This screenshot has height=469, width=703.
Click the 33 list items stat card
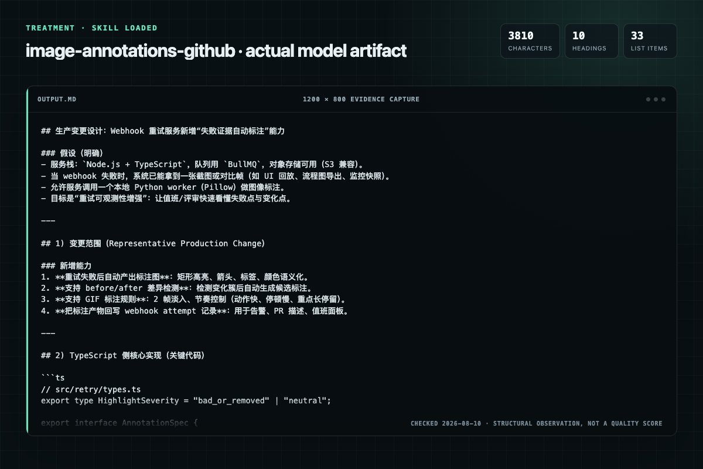click(x=650, y=41)
